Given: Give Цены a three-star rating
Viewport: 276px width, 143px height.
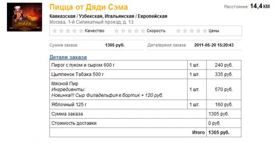Looking at the screenshot, I should point(191,31).
